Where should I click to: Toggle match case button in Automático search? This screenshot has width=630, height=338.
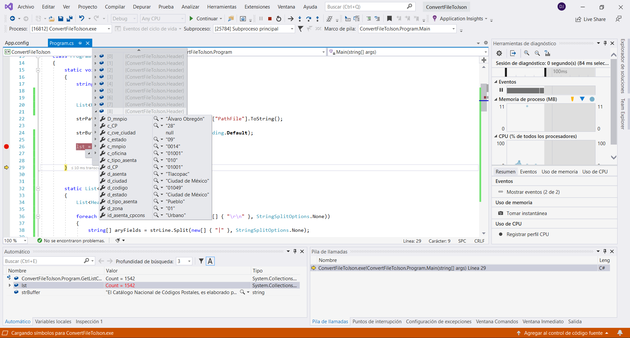point(210,261)
